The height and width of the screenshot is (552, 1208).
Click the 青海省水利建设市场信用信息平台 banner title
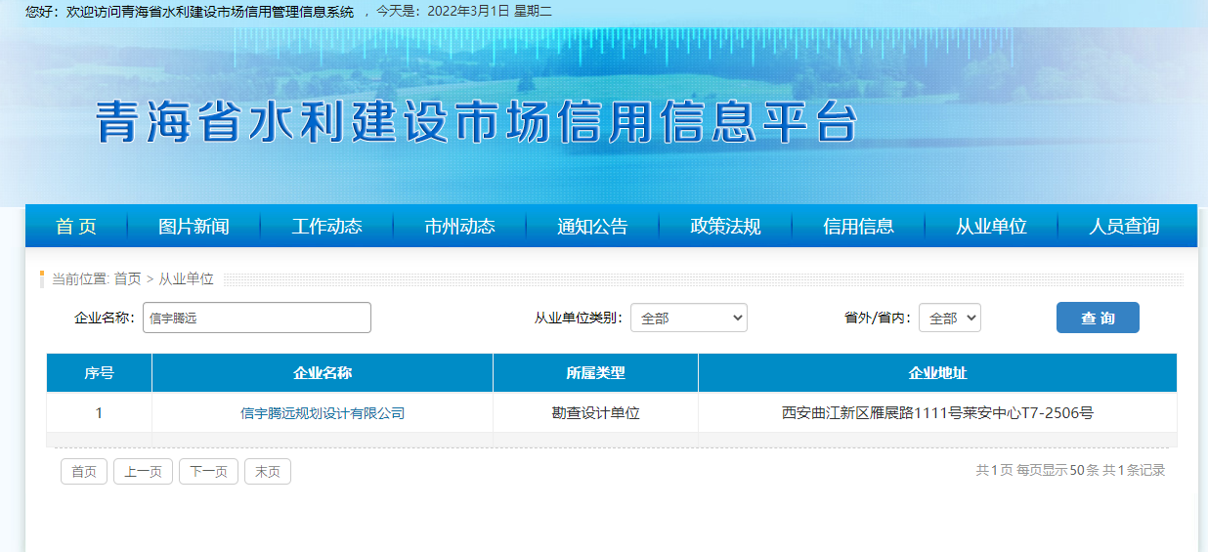click(477, 122)
